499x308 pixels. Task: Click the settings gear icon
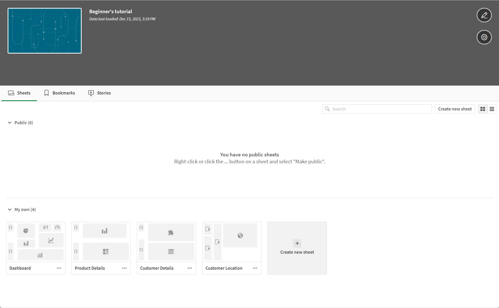(x=484, y=37)
